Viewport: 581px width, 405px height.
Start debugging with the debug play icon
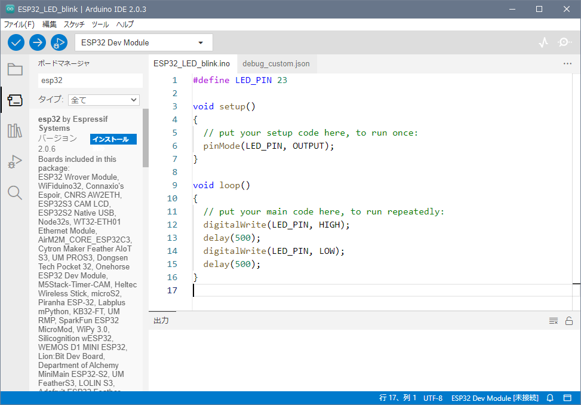click(59, 42)
